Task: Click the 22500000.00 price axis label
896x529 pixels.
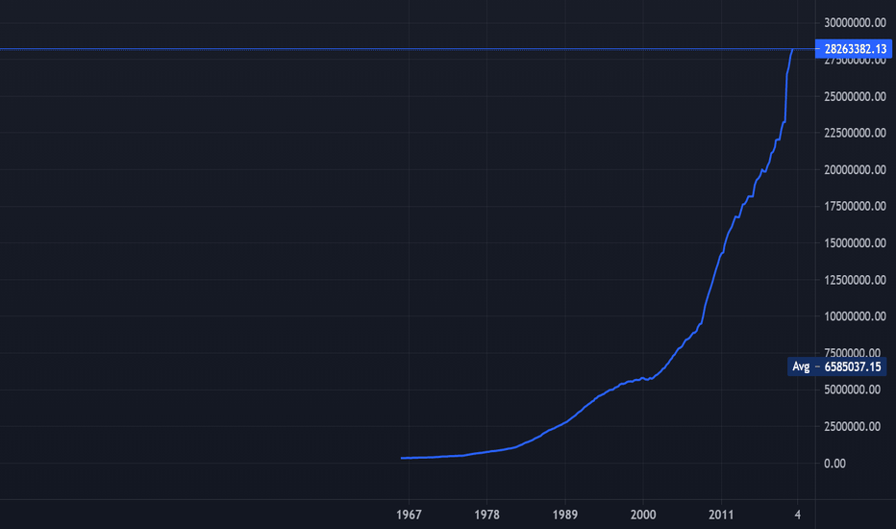Action: pyautogui.click(x=855, y=133)
